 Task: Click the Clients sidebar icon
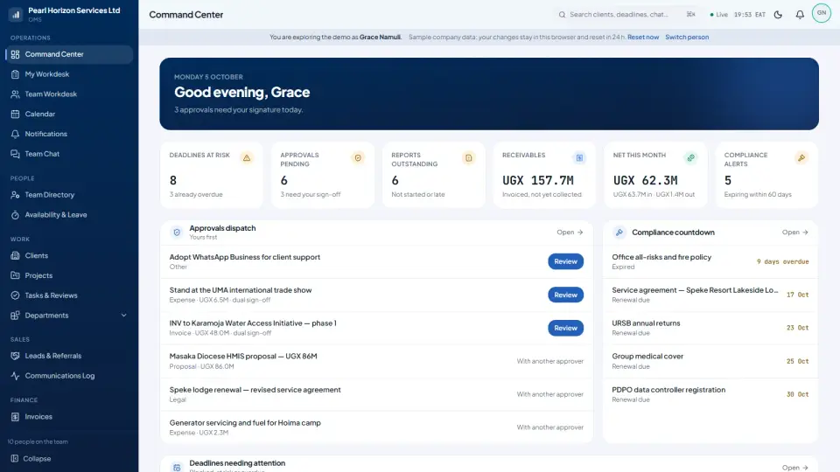(15, 256)
